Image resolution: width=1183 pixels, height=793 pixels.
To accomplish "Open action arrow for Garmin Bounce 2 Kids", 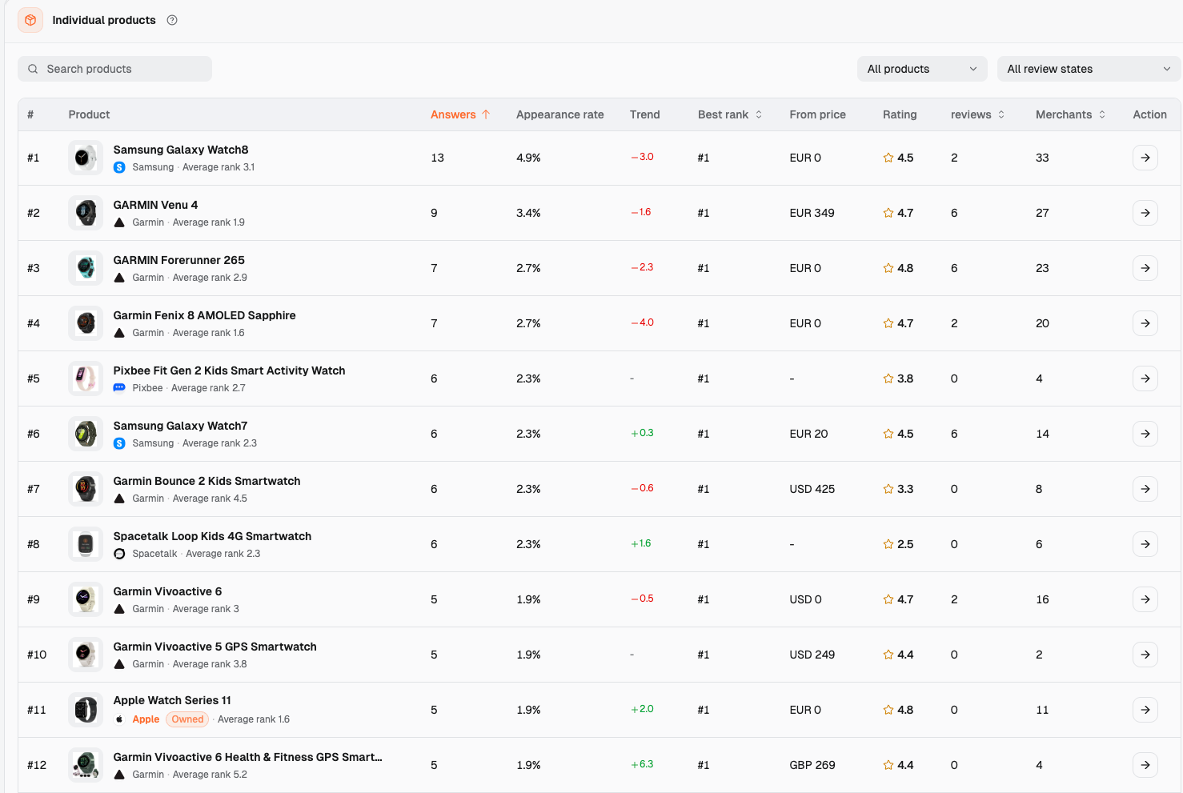I will 1145,489.
